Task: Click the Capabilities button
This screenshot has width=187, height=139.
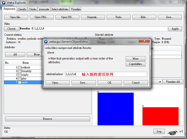Action: click(135, 64)
